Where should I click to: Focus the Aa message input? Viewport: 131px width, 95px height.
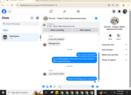click(x=74, y=87)
